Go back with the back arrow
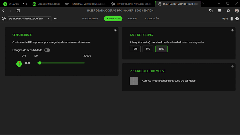240x135 pixels. click(3, 11)
